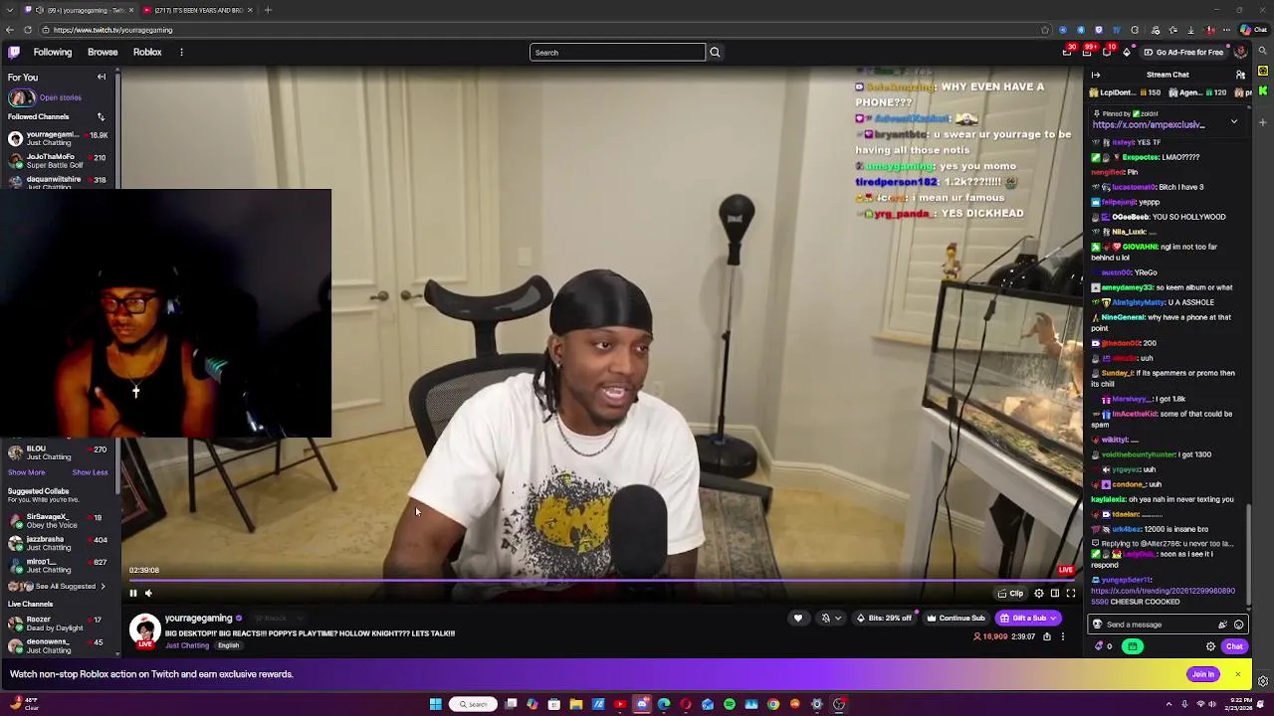This screenshot has width=1274, height=716.
Task: Open stories in the sidebar
Action: coord(46,97)
